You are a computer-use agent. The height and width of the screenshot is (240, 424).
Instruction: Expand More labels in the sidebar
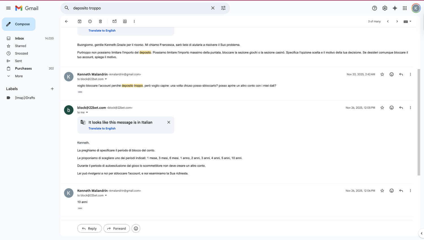[19, 76]
